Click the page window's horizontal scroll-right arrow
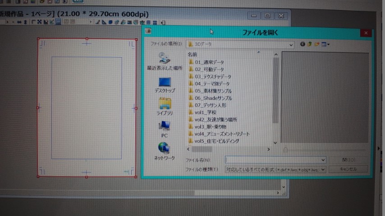385x216 pixels. [278, 193]
